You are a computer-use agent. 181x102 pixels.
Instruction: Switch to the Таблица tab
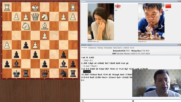[x=100, y=48]
